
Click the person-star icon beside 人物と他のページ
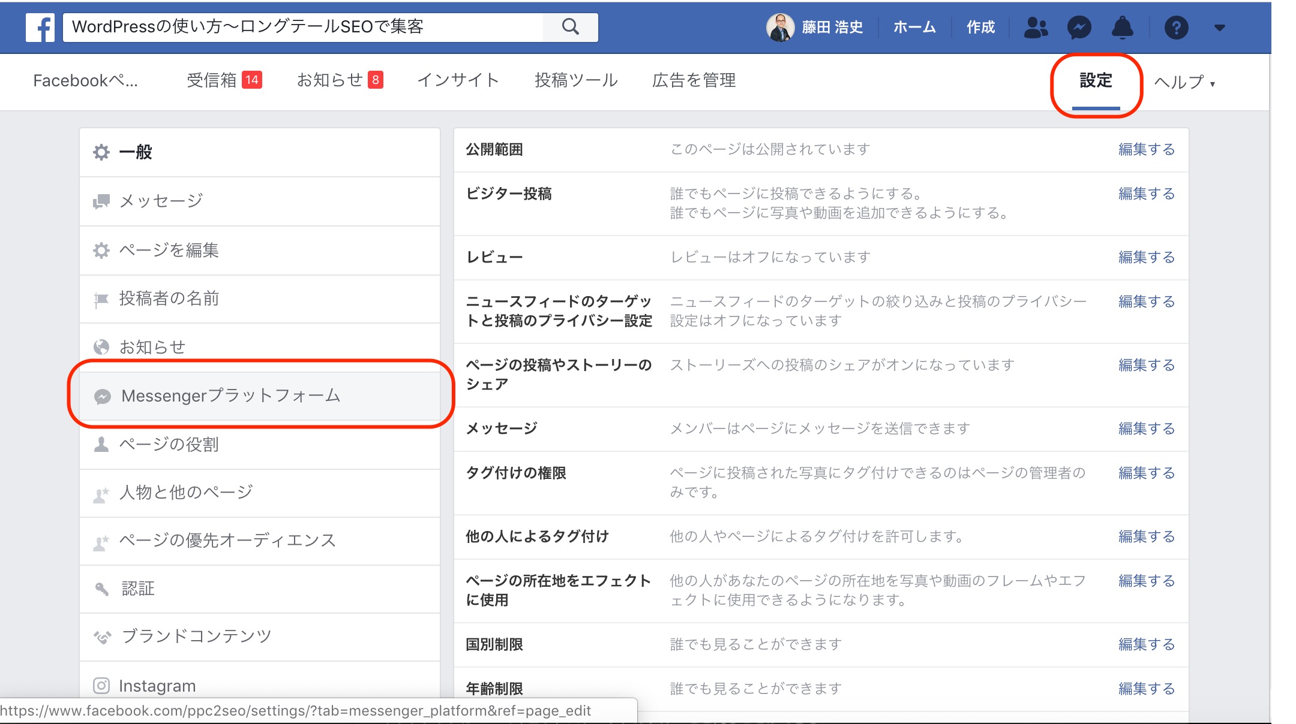(101, 494)
